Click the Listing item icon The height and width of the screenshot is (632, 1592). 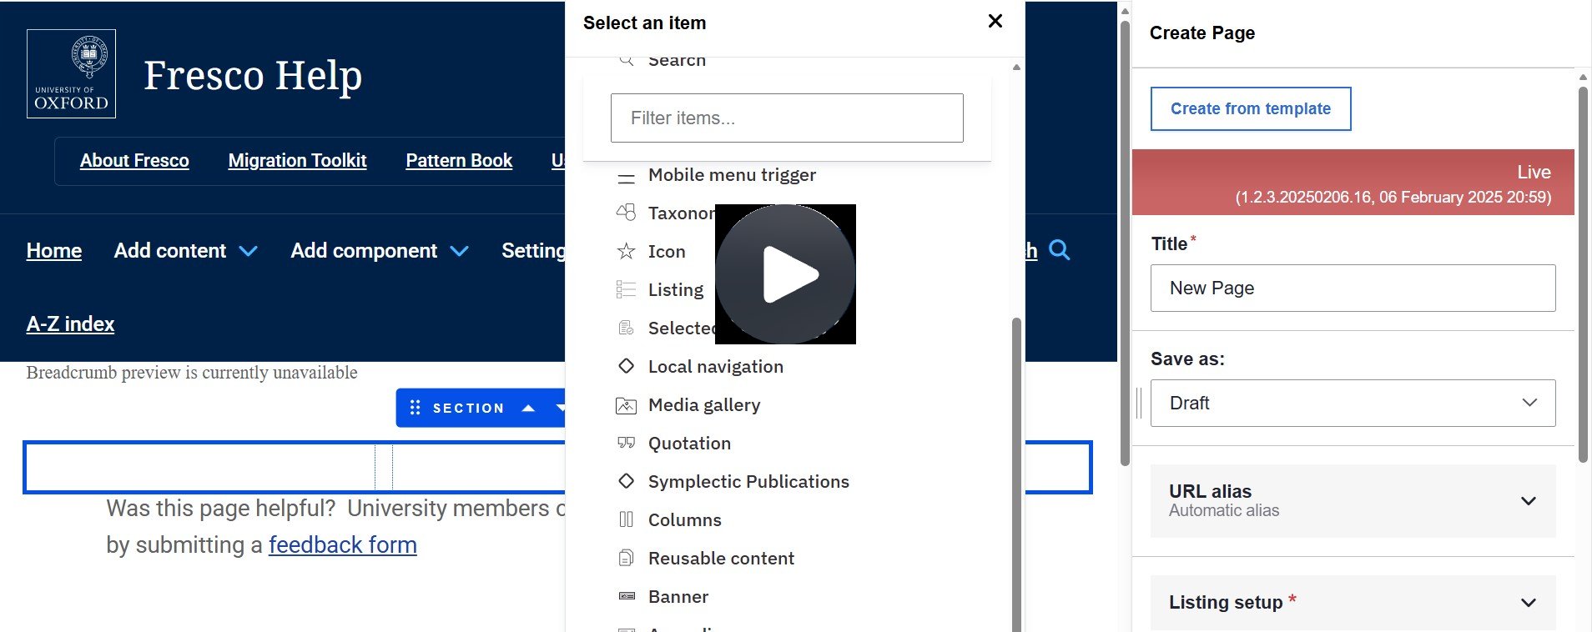point(626,289)
